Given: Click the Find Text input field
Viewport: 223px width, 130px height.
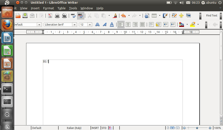Looking at the screenshot, I should click(212, 16).
